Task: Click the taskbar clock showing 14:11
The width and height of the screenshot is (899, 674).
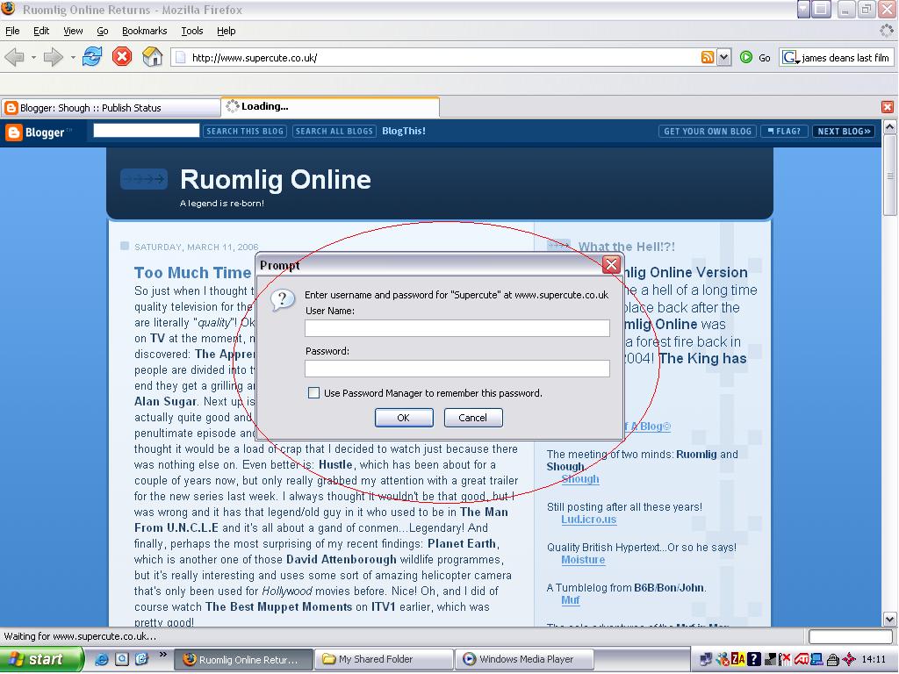Action: coord(874,660)
